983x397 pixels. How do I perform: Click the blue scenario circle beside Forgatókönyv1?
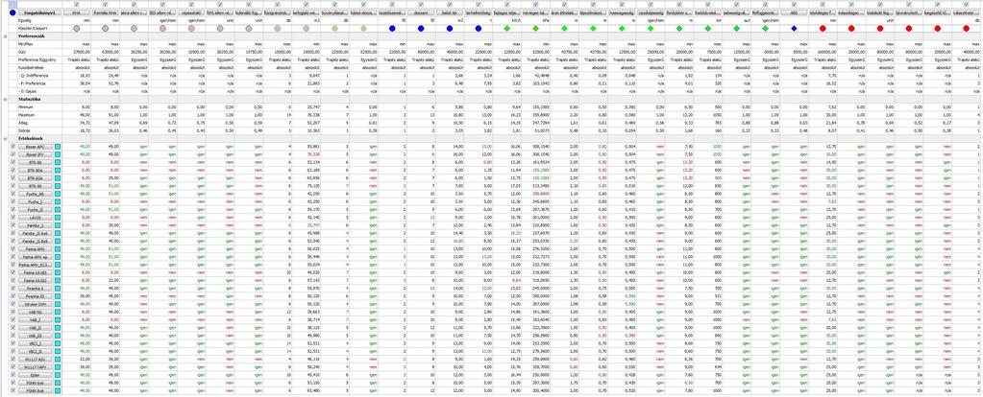(x=13, y=12)
